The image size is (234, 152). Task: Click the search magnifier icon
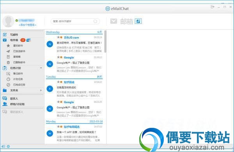coord(96,21)
